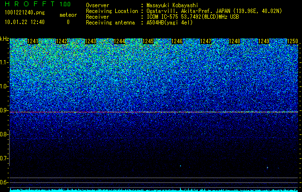
Task: Click the 1244 time marker
Action: point(120,41)
